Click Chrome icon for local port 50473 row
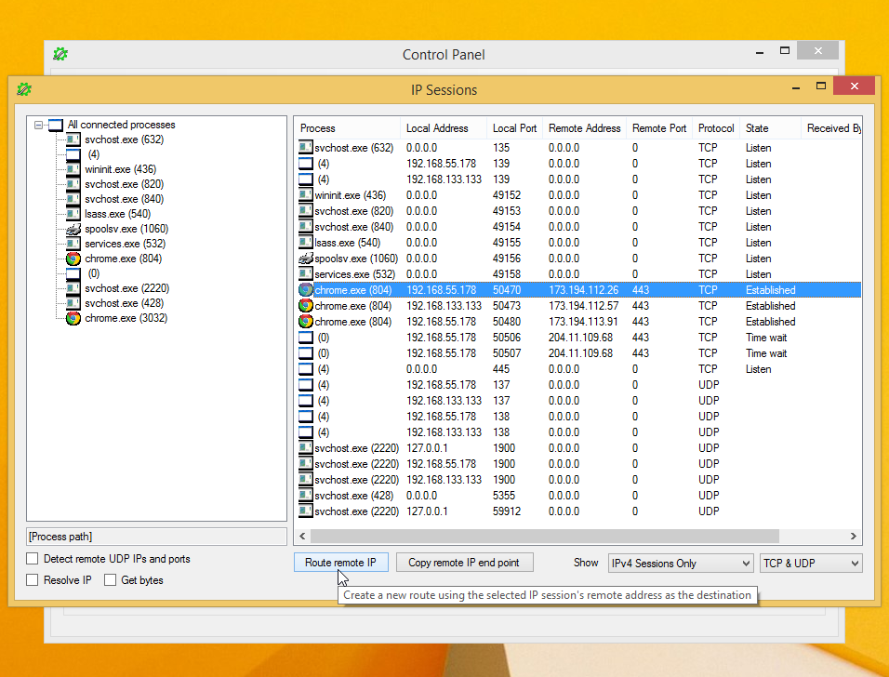The width and height of the screenshot is (889, 677). point(306,306)
